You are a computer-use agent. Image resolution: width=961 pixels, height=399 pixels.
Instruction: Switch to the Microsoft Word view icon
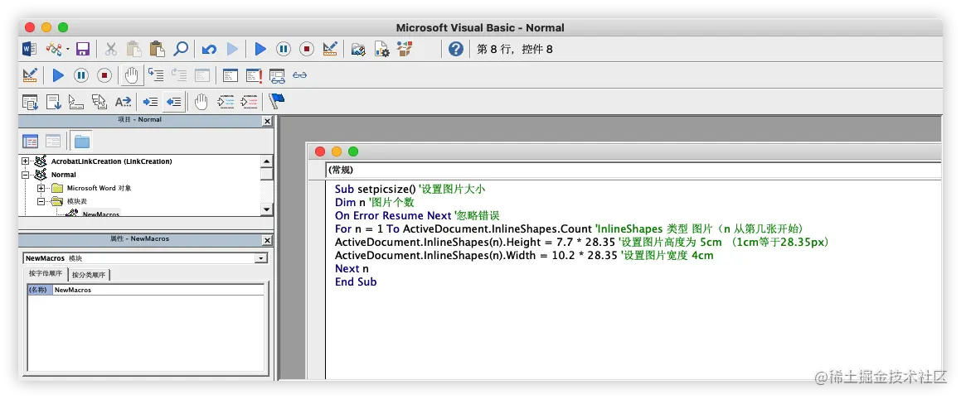(29, 49)
